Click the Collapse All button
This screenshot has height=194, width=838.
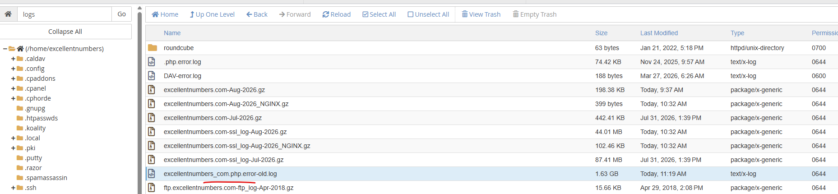(x=65, y=32)
